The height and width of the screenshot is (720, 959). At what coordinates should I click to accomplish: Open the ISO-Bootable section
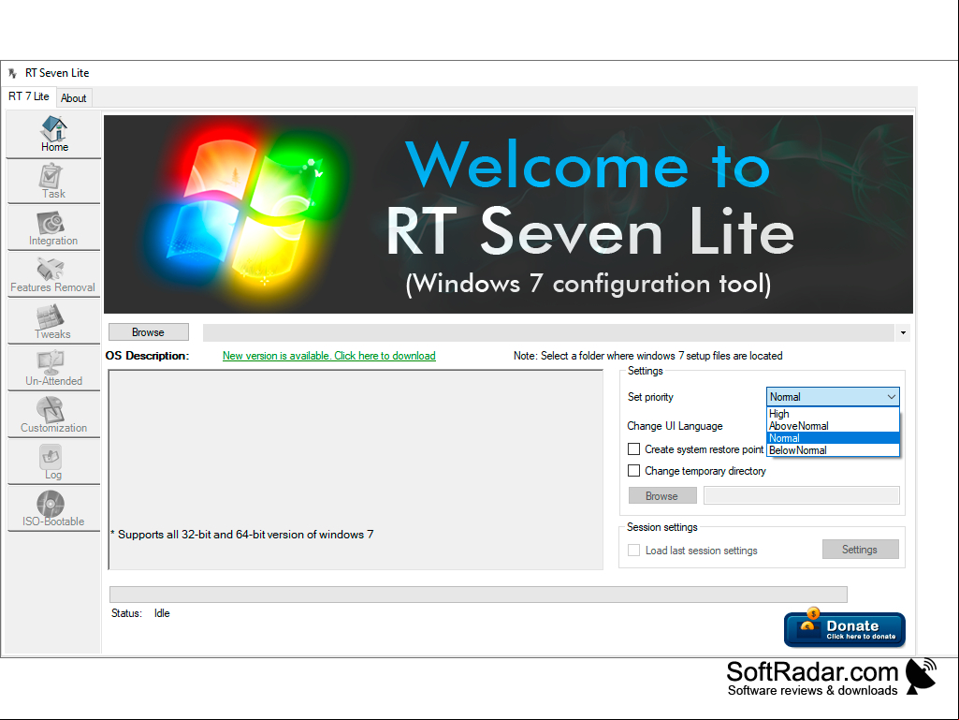coord(54,508)
